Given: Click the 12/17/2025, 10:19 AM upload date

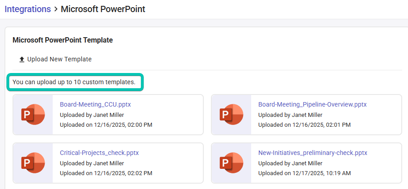Looking at the screenshot, I should [x=304, y=173].
